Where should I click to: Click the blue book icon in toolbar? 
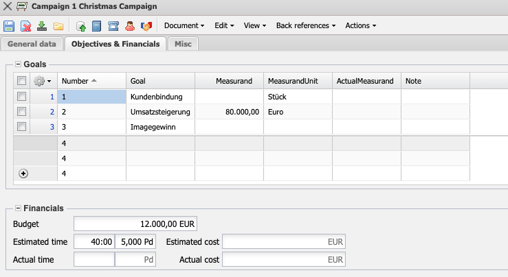pos(97,26)
